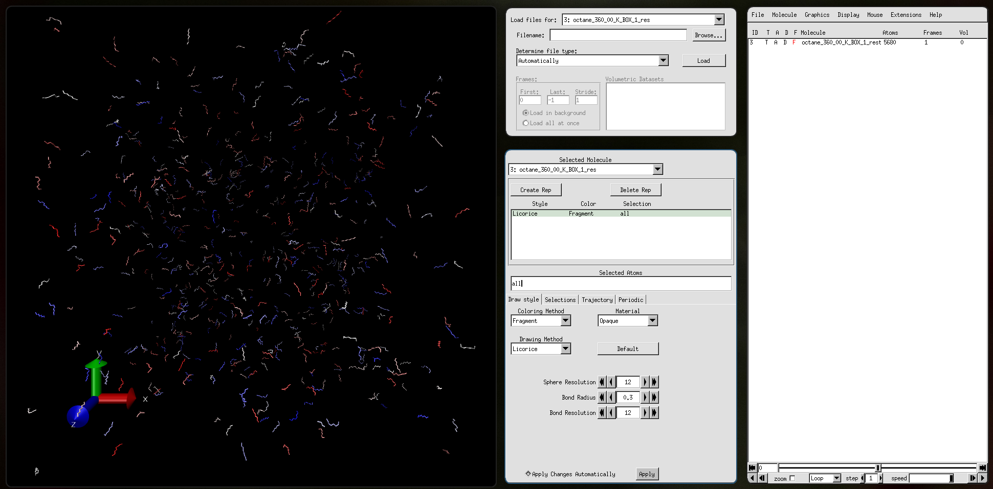993x489 pixels.
Task: Open the Material dropdown showing Opaque
Action: [x=652, y=321]
